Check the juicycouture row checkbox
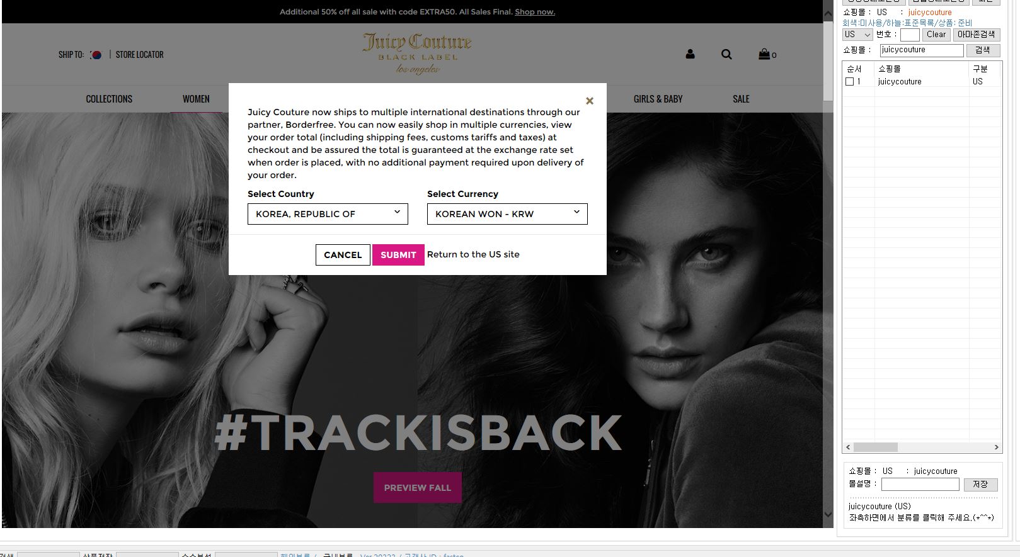1020x557 pixels. tap(849, 82)
